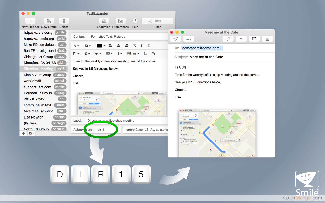Toggle italic formatting in snippet editor
325x203 pixels.
pyautogui.click(x=141, y=46)
